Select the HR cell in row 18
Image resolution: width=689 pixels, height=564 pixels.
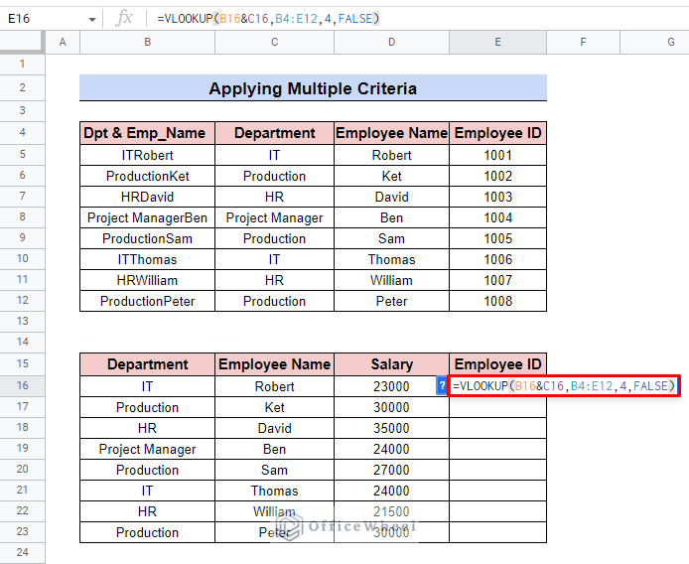coord(147,428)
